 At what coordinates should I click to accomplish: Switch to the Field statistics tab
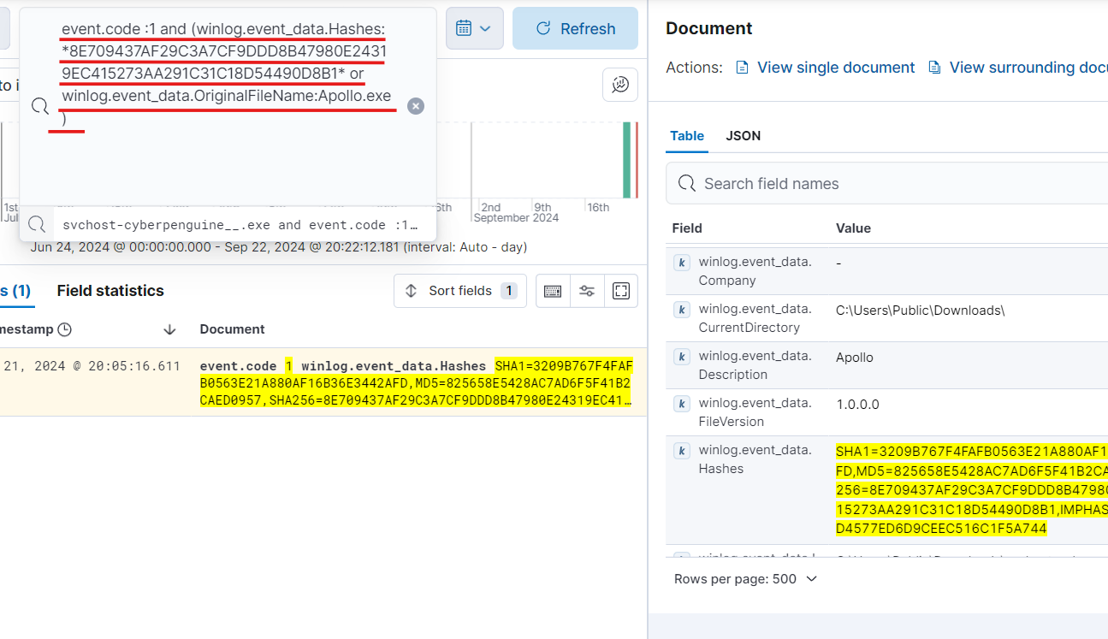[x=110, y=291]
